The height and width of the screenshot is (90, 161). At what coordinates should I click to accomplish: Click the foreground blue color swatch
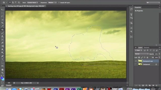[x=2, y=78]
